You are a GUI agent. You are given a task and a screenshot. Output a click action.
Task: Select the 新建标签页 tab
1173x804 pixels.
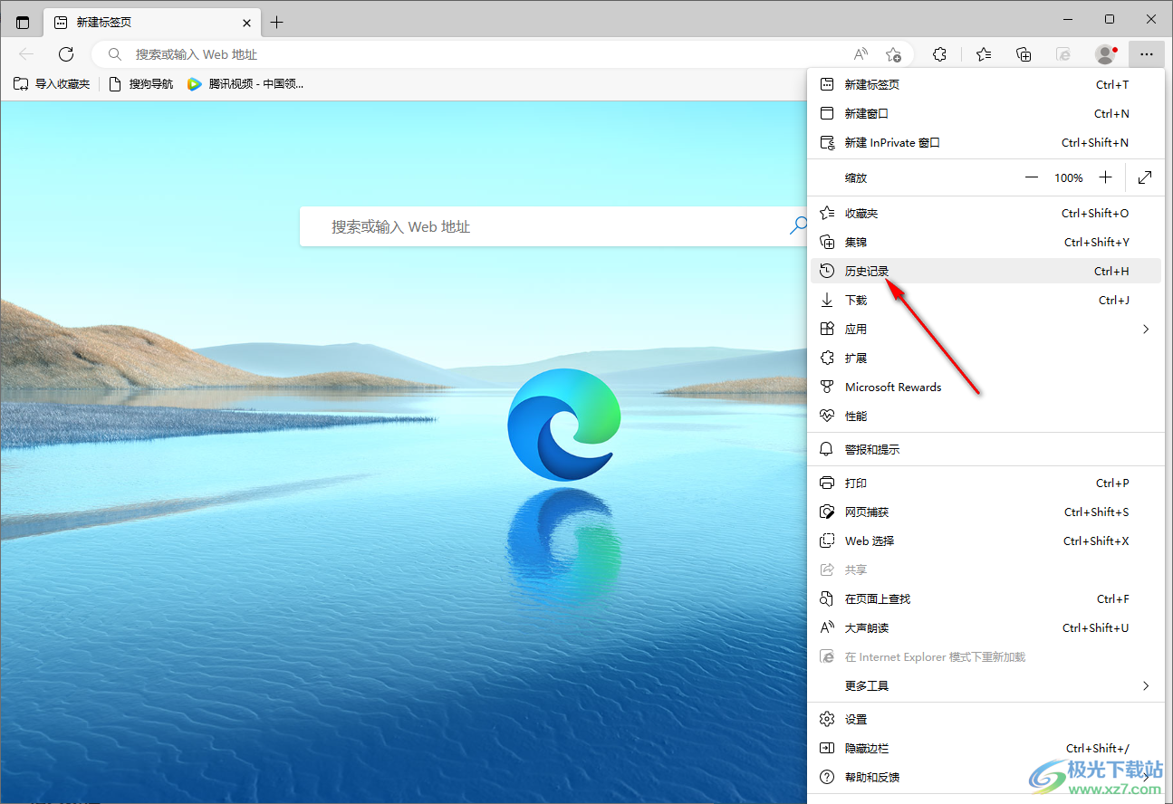point(152,23)
